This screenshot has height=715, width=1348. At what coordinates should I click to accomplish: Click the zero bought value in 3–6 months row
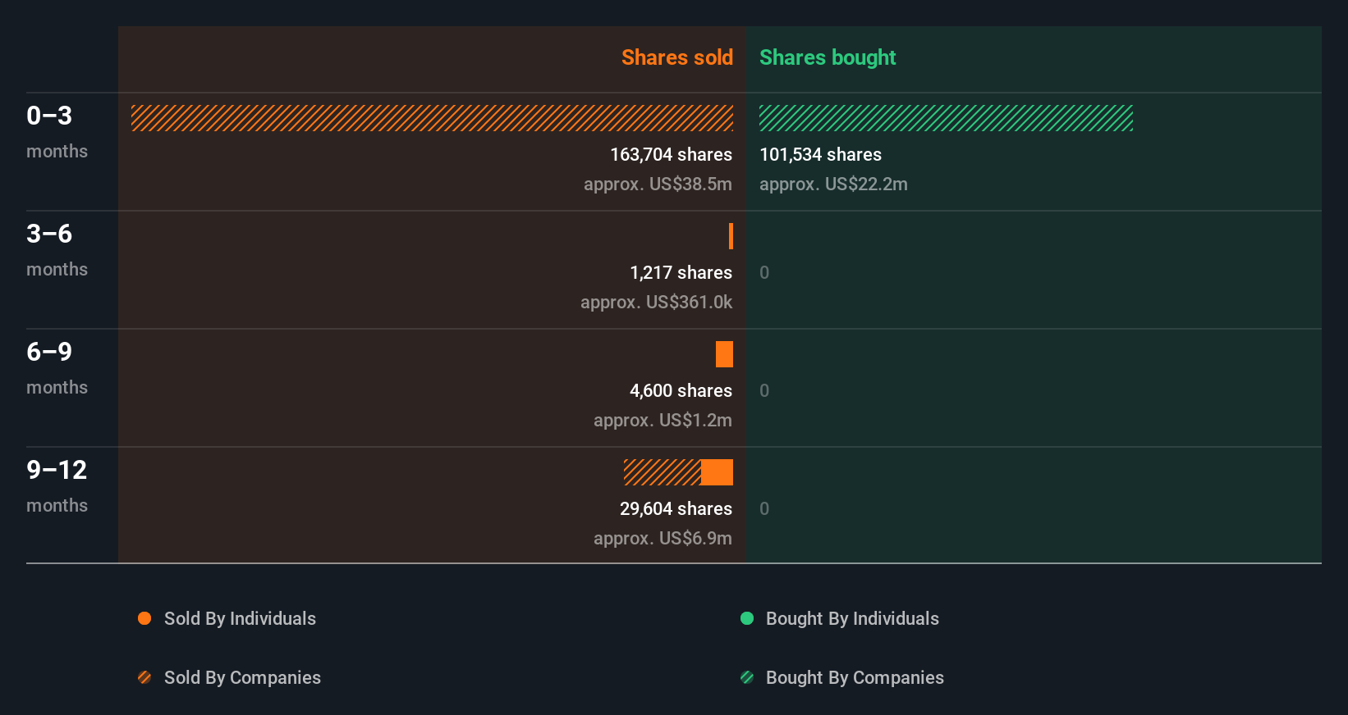764,272
